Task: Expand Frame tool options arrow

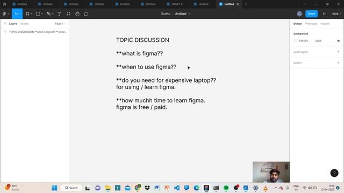Action: pos(31,14)
